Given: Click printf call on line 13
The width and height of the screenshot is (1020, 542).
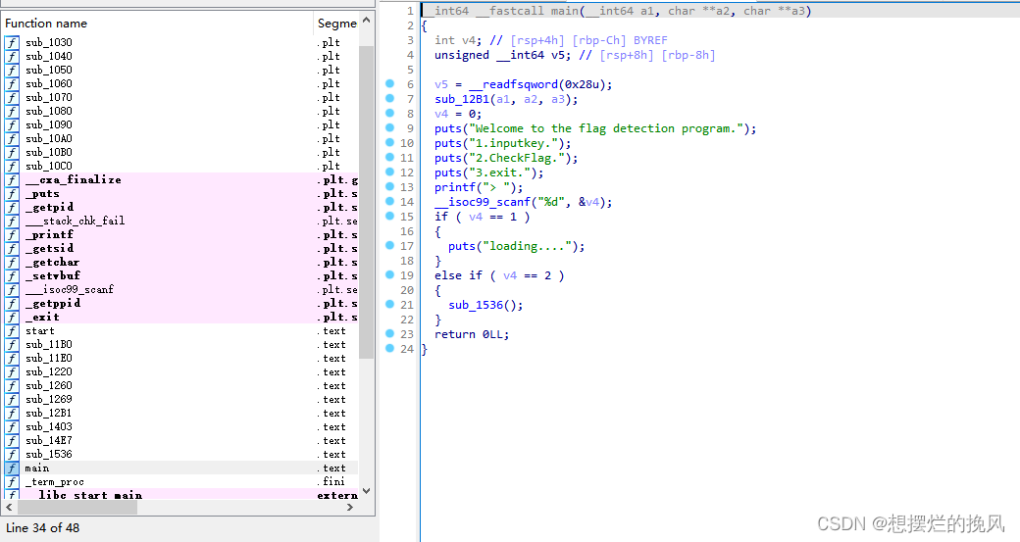Looking at the screenshot, I should coord(455,187).
